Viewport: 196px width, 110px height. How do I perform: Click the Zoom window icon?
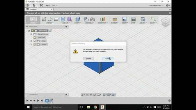(95, 95)
